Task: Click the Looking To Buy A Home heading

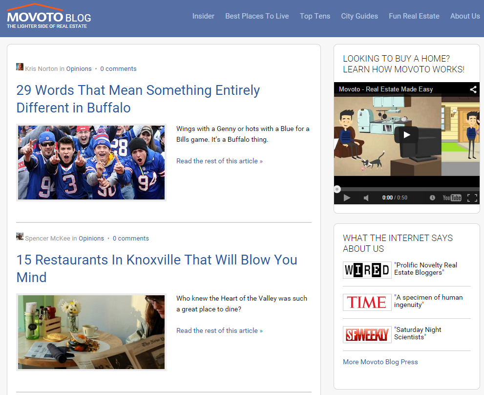Action: click(x=403, y=64)
